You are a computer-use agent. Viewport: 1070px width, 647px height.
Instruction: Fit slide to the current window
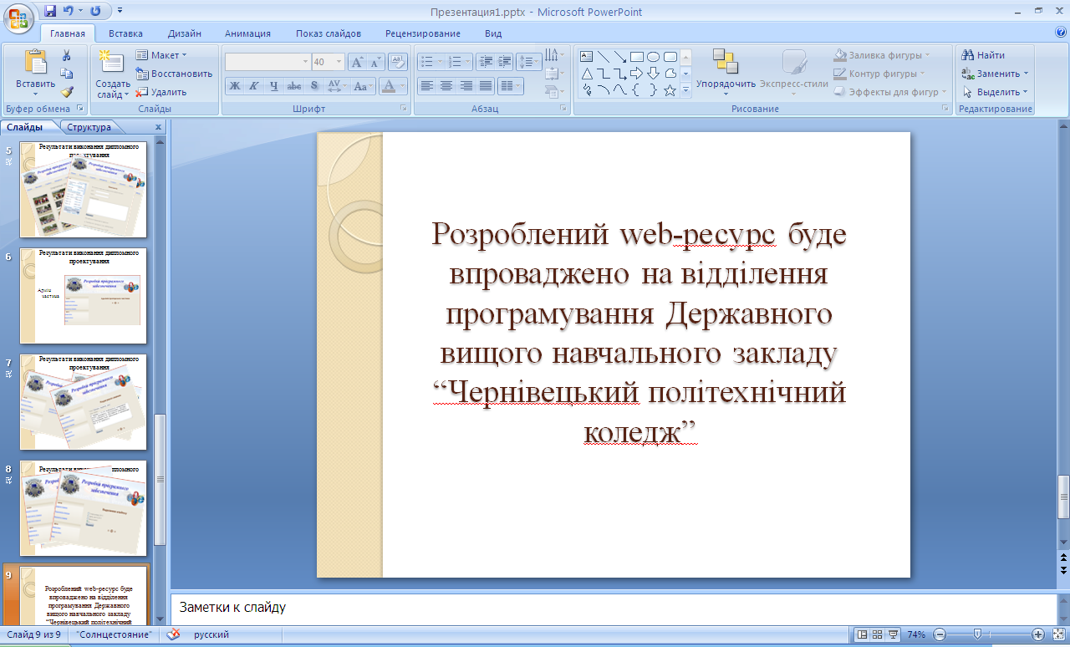(x=1059, y=634)
